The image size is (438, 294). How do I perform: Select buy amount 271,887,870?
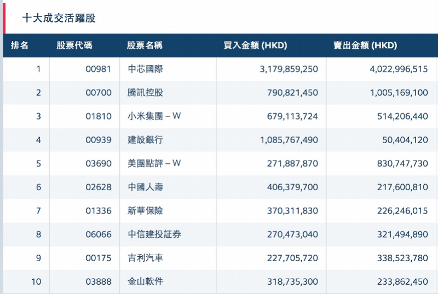pos(292,164)
